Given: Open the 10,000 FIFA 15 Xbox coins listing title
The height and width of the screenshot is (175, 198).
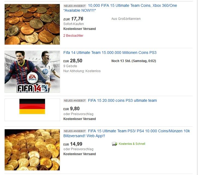Looking at the screenshot, I should coord(120,8).
